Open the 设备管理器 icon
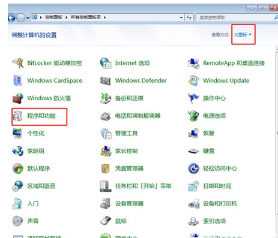This screenshot has width=278, height=238. click(106, 204)
